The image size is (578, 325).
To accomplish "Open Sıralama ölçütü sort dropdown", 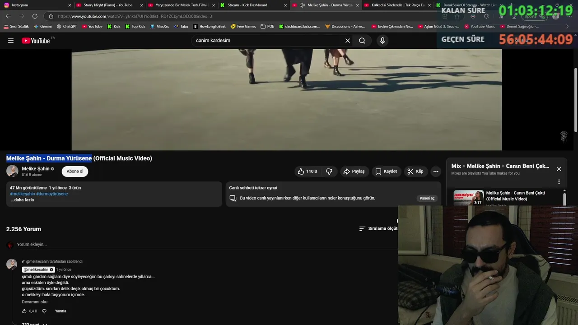I will [x=378, y=228].
